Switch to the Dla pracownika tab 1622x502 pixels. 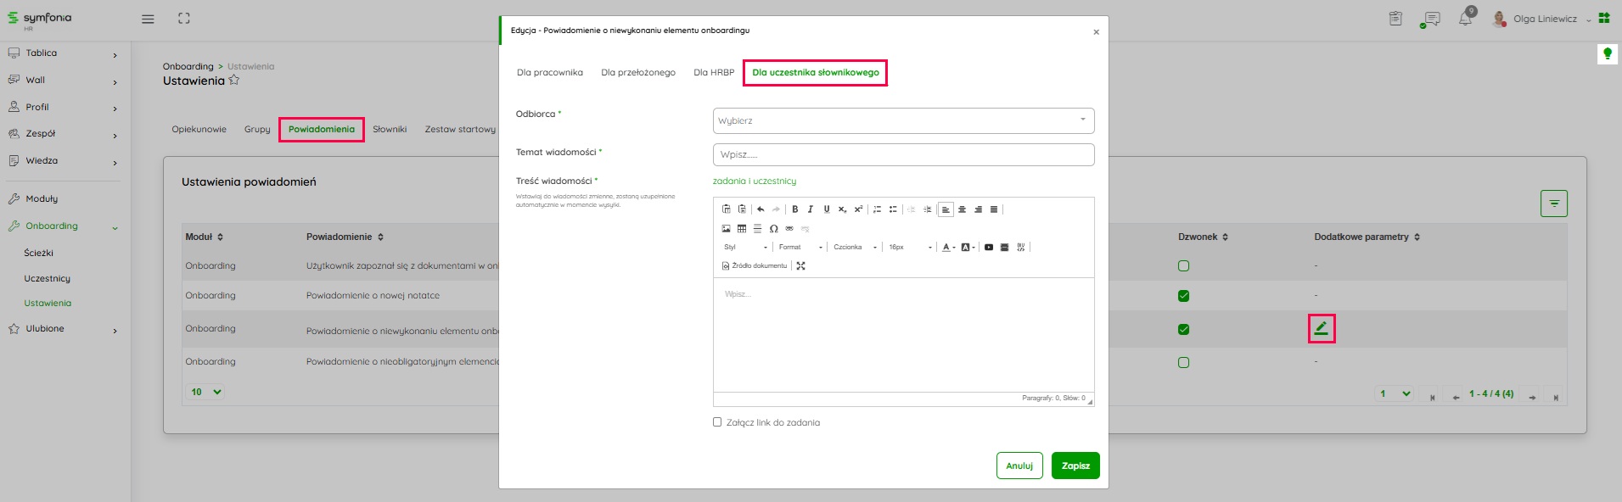click(x=549, y=73)
